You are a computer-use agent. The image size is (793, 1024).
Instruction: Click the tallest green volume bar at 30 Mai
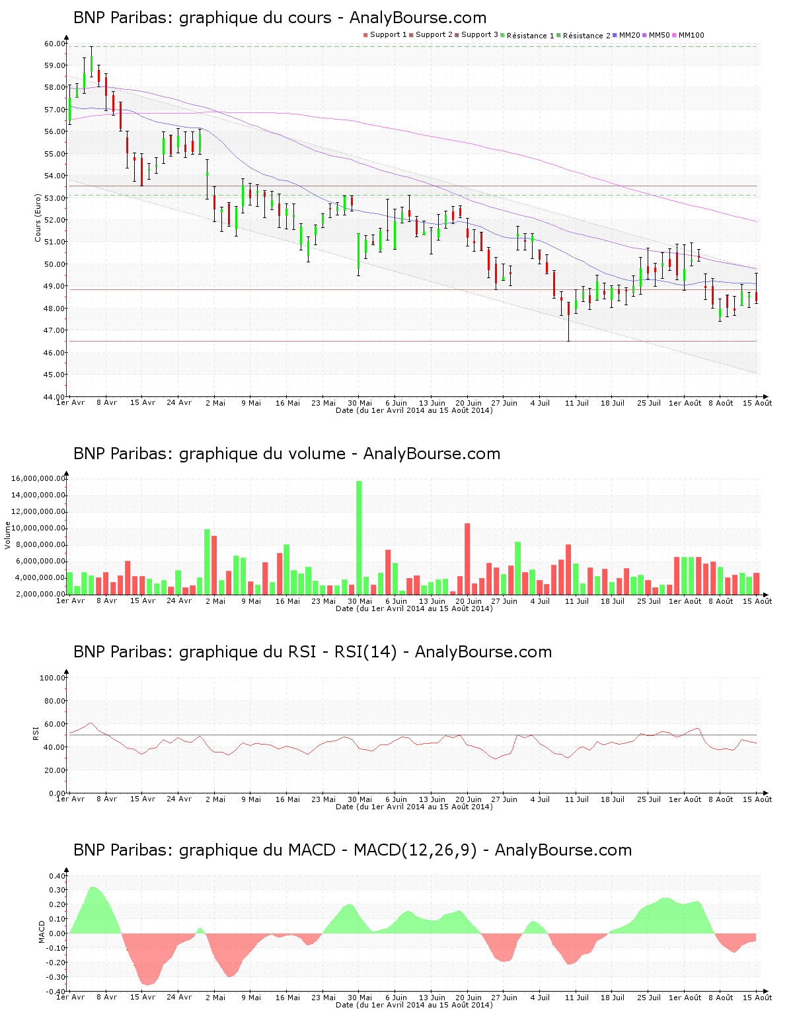[359, 537]
